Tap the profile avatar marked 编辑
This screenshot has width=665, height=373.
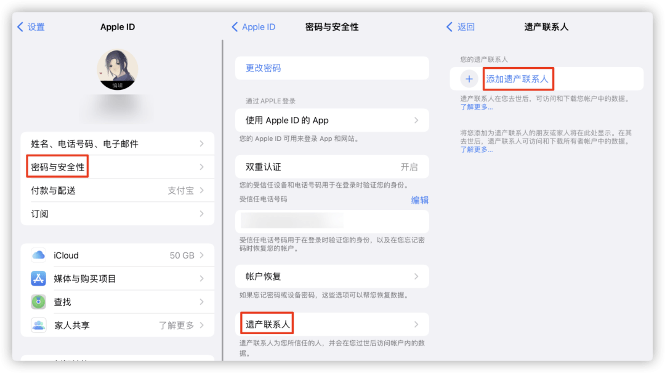point(117,70)
